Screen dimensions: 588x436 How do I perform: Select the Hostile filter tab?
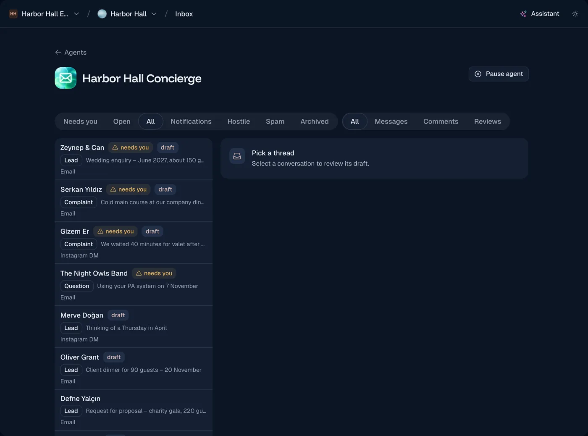coord(239,121)
